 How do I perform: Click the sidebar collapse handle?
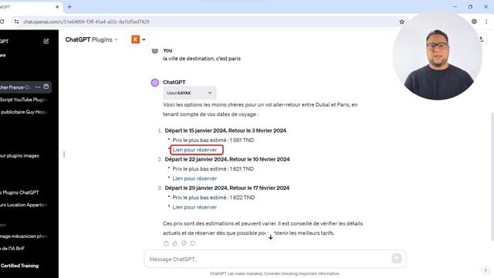tap(64, 154)
